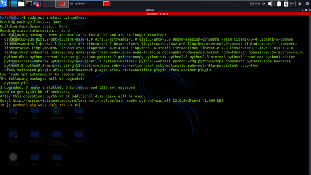Click the show desktop panel icon
311x175 pixels.
click(x=14, y=4)
